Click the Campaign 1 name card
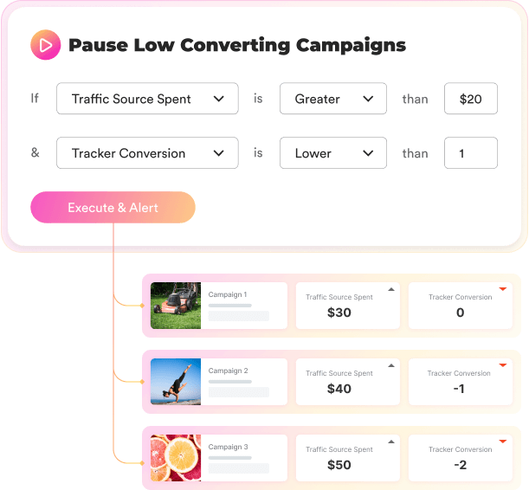The width and height of the screenshot is (529, 490). (x=243, y=305)
